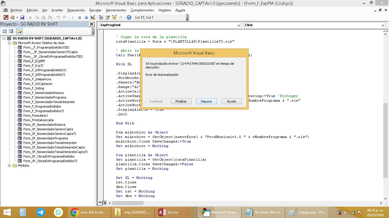
Task: Select Form_F_ExpTI in the project tree
Action: tap(33, 66)
